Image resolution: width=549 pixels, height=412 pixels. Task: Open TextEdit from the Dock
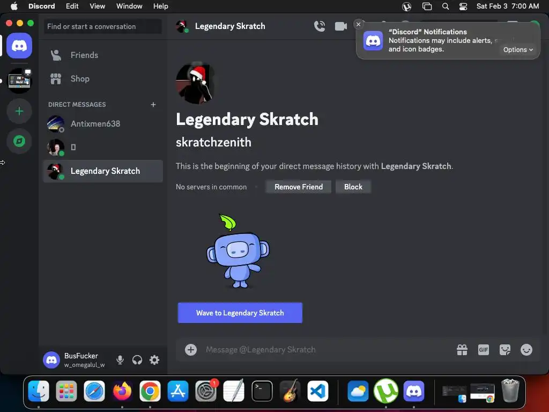pyautogui.click(x=234, y=391)
